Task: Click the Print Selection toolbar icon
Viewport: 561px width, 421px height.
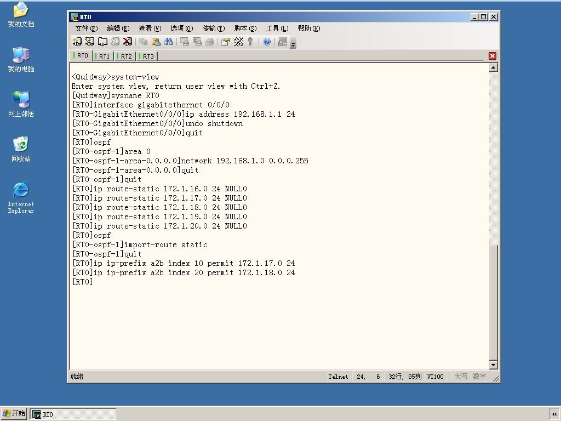Action: (x=197, y=42)
